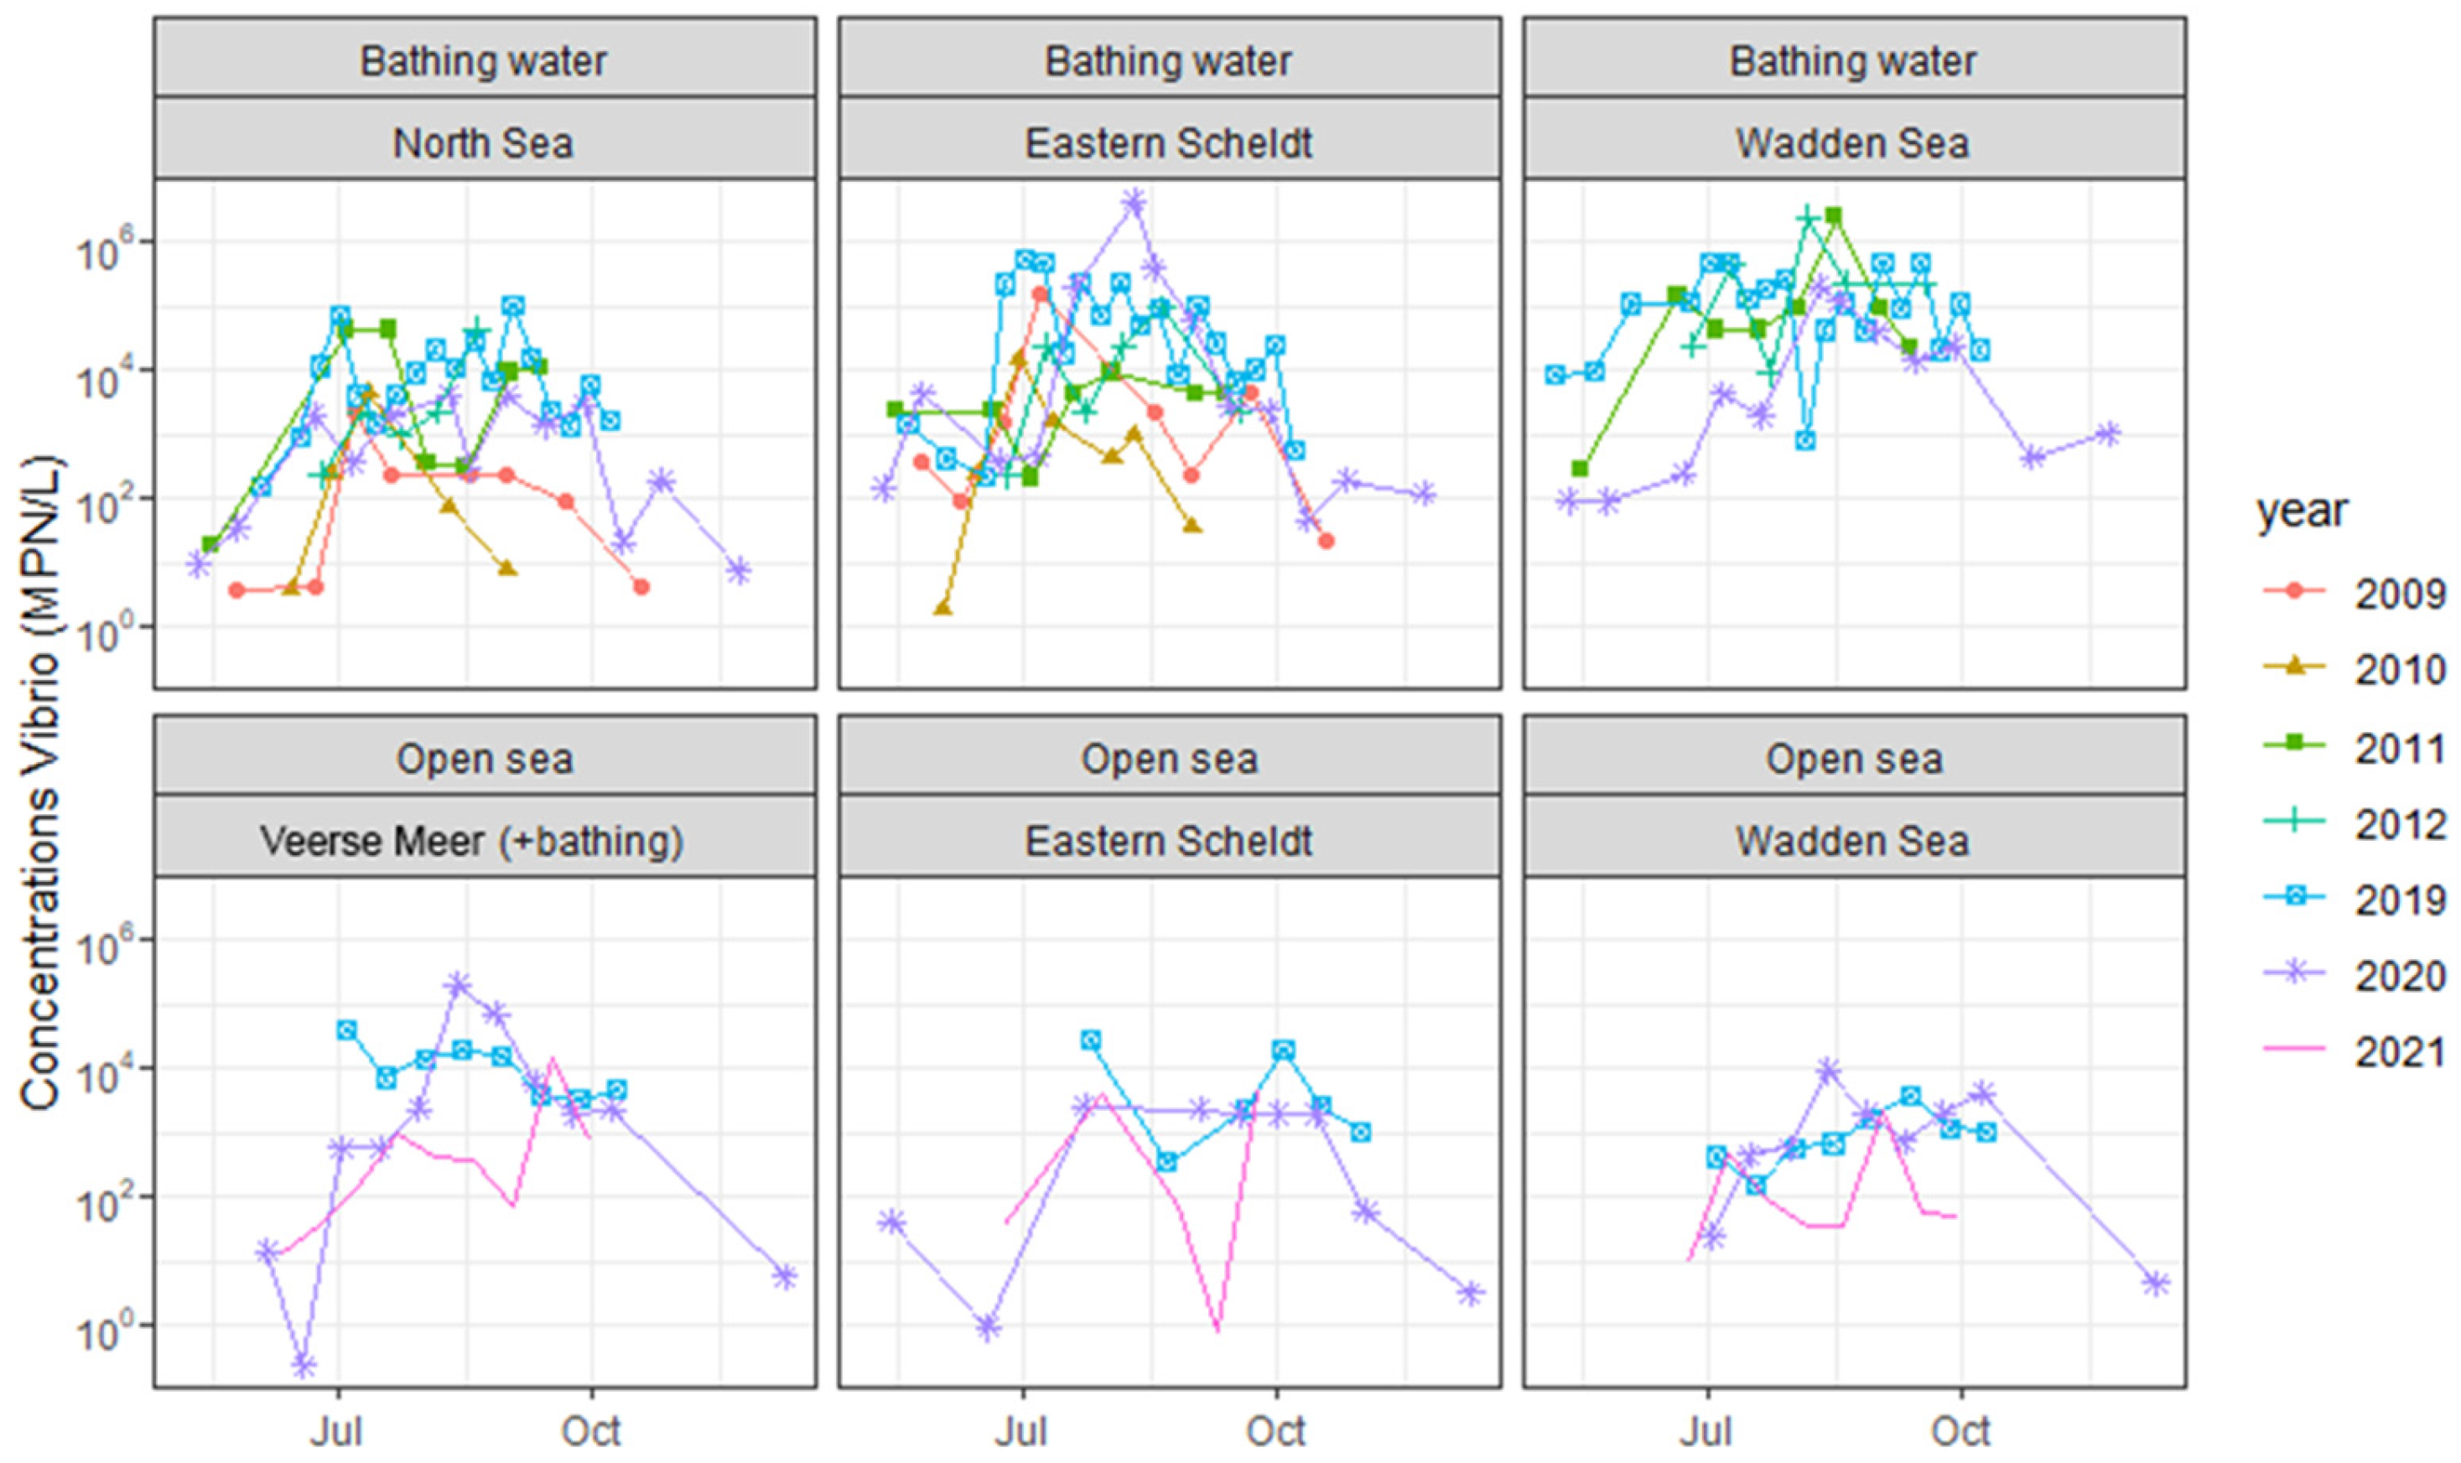Click the 2009 red circle legend marker
The height and width of the screenshot is (1463, 2461).
point(2292,593)
